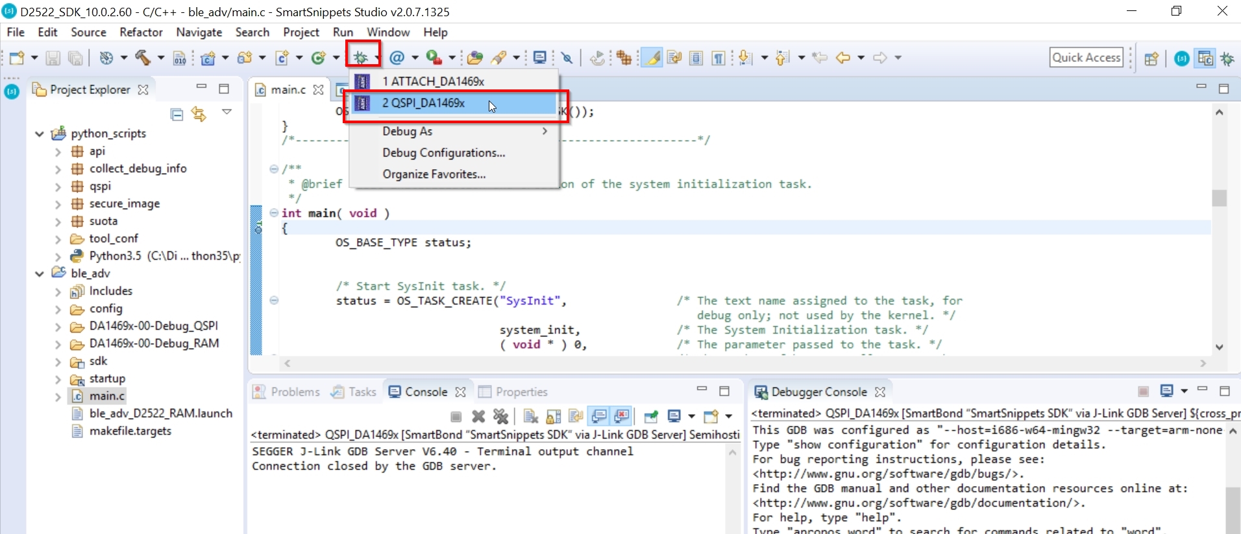Choose Organize Favorites... entry
This screenshot has height=534, width=1241.
[454, 174]
